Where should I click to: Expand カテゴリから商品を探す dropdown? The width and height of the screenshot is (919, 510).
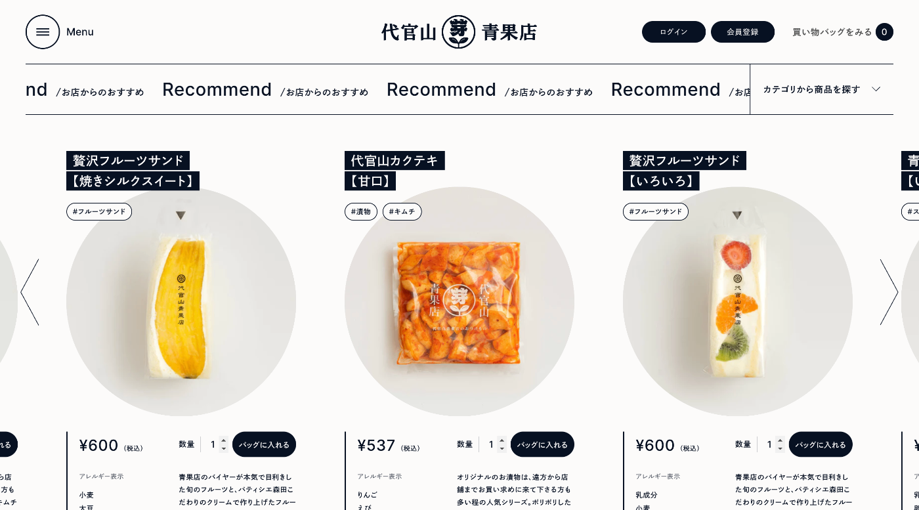pos(821,89)
